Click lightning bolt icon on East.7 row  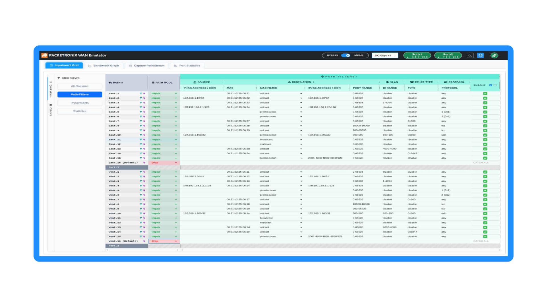144,121
